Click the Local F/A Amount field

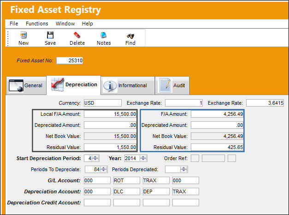coord(110,114)
